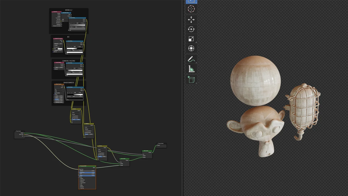This screenshot has width=348, height=196.
Task: Expand the Emission panel in Principled BSDF
Action: coord(82,187)
